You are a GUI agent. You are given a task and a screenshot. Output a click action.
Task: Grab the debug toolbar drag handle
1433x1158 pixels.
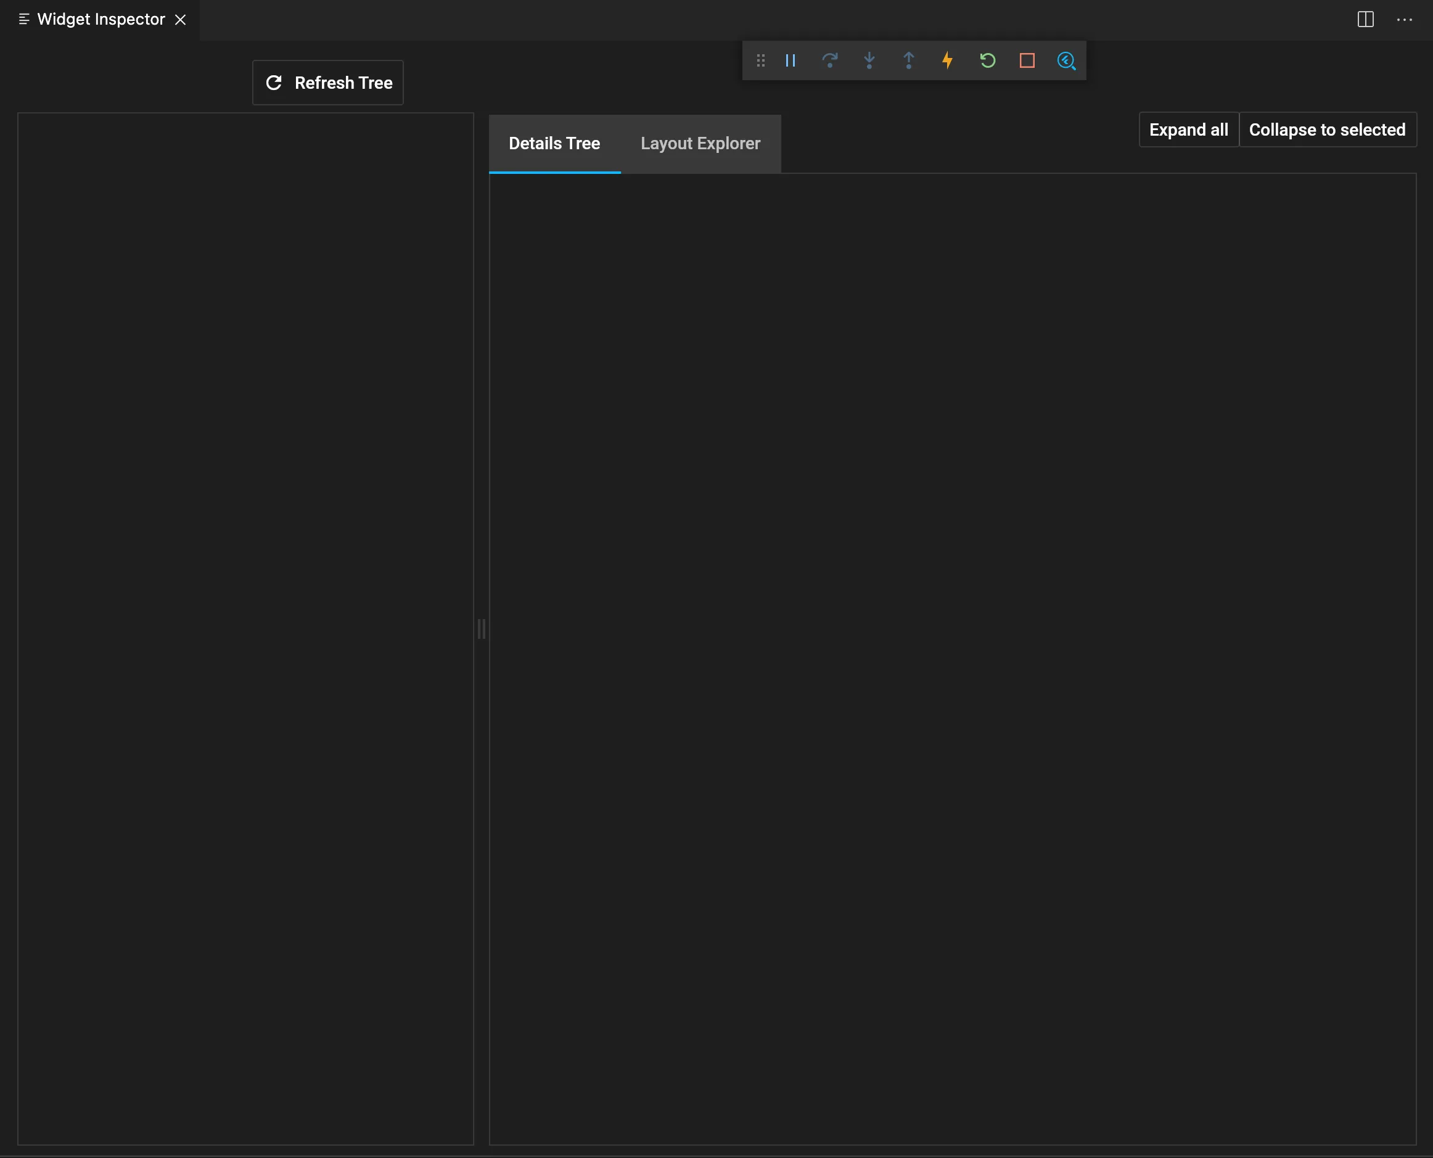point(760,60)
